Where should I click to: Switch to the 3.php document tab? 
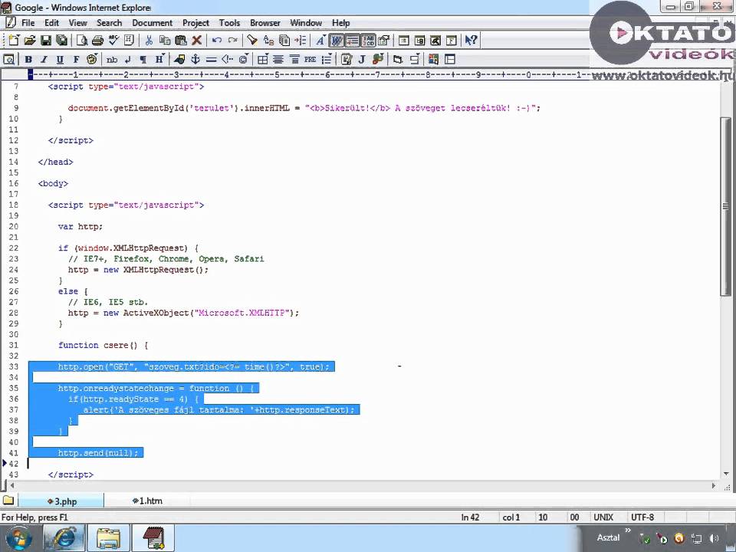pyautogui.click(x=61, y=501)
